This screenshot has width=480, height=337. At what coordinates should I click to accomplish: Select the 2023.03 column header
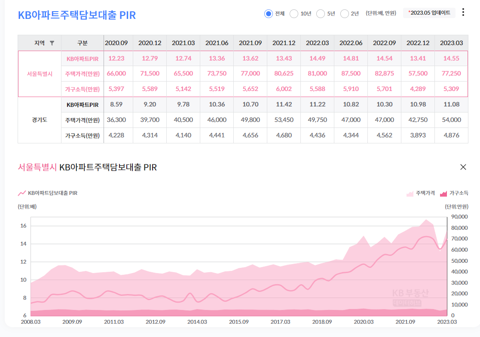point(451,43)
